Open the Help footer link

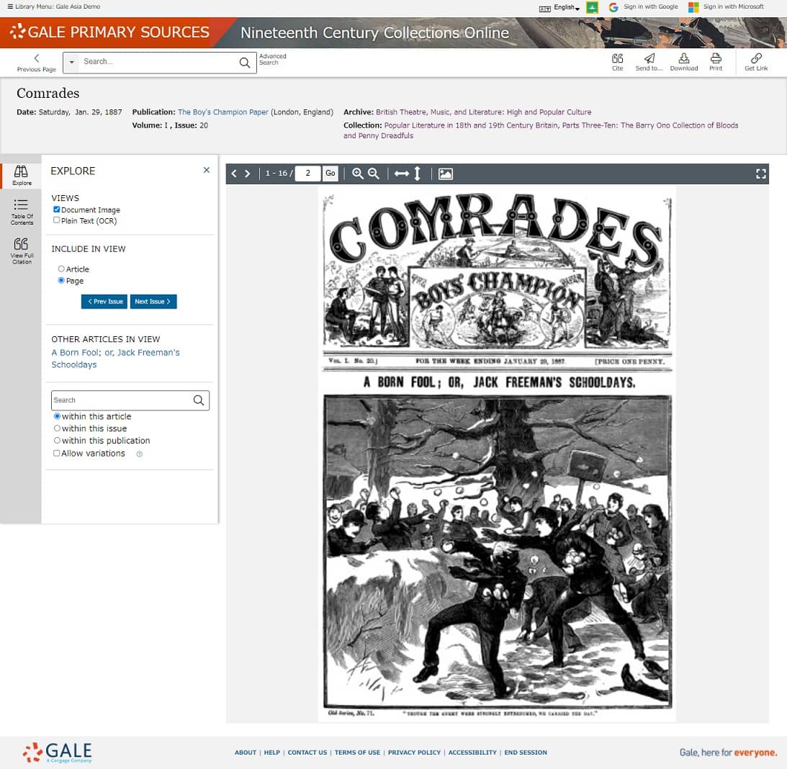tap(272, 752)
